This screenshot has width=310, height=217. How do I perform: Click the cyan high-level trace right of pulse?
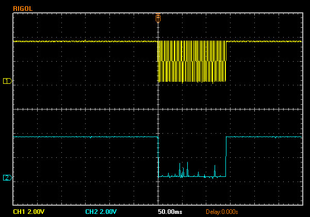click(x=263, y=137)
